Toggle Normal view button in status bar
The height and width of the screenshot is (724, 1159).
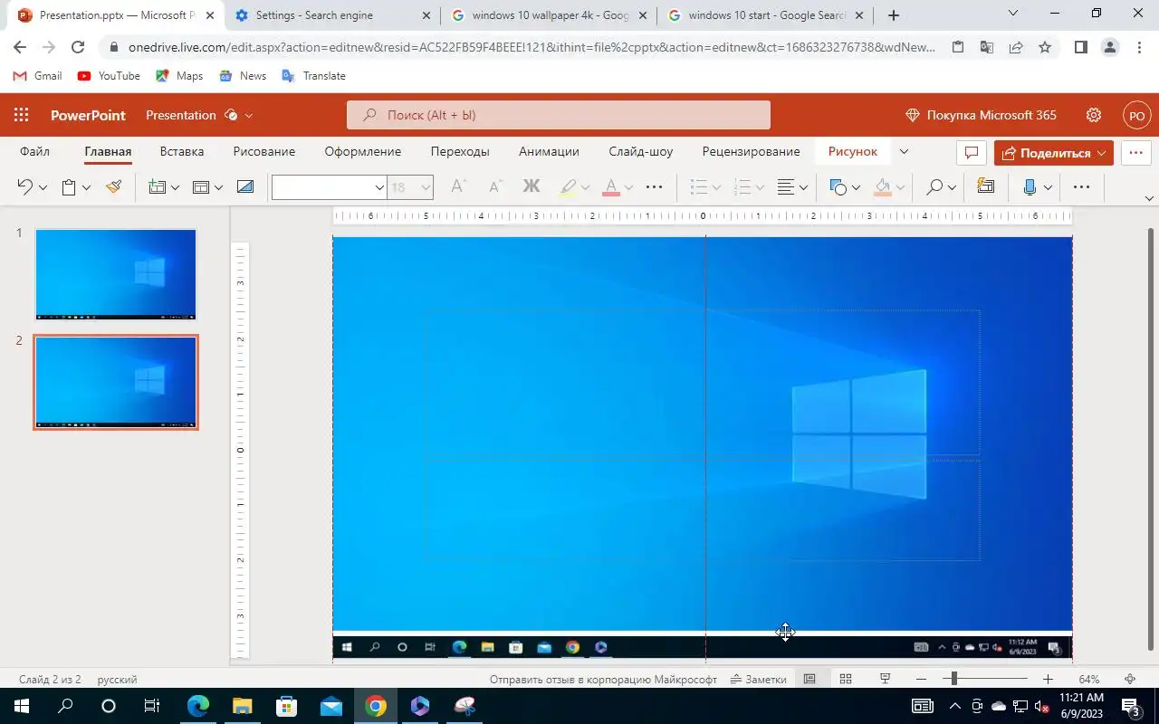tap(809, 679)
